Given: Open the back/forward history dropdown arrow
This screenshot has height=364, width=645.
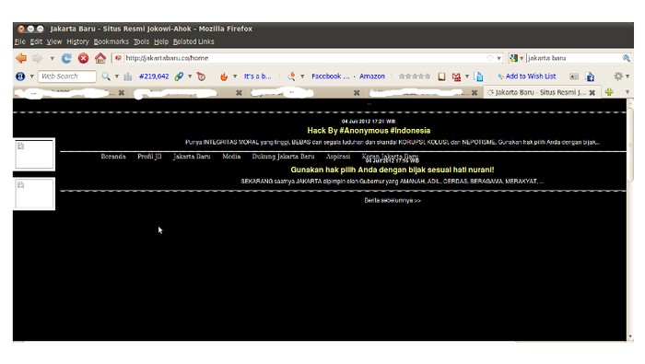Looking at the screenshot, I should [53, 58].
